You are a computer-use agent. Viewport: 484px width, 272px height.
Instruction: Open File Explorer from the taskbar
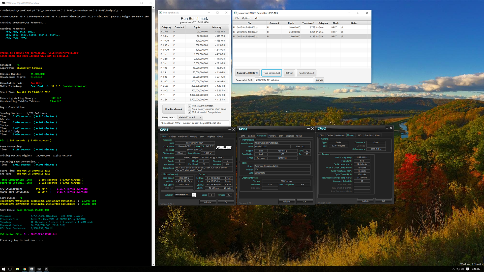tap(17, 269)
